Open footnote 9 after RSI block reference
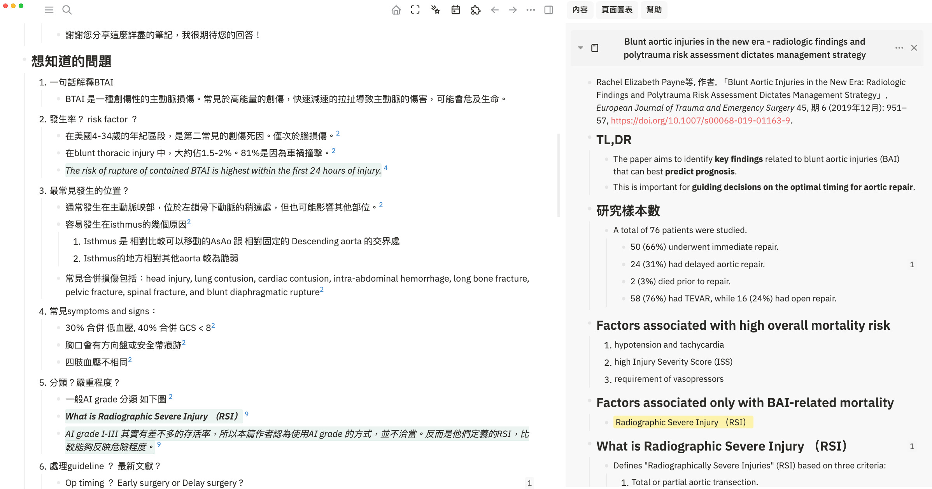This screenshot has height=489, width=932. (246, 414)
